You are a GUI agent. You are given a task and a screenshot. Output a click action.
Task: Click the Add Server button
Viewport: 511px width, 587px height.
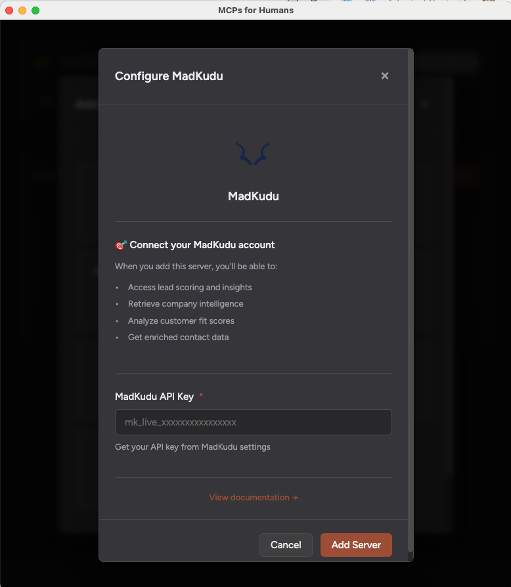pos(356,545)
